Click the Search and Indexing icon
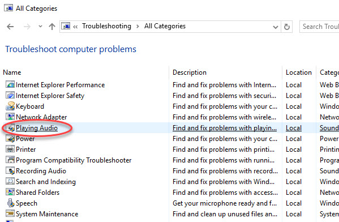 coord(10,181)
